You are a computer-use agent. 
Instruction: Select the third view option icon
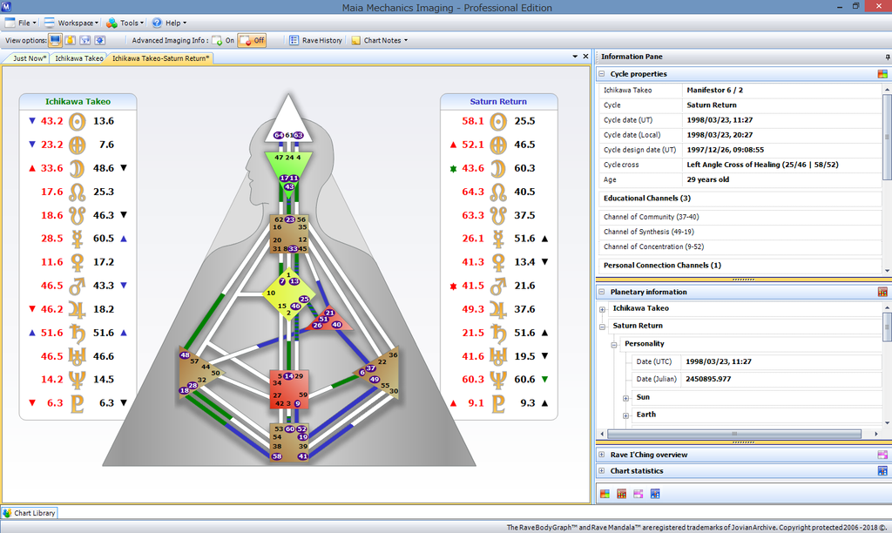pyautogui.click(x=84, y=40)
